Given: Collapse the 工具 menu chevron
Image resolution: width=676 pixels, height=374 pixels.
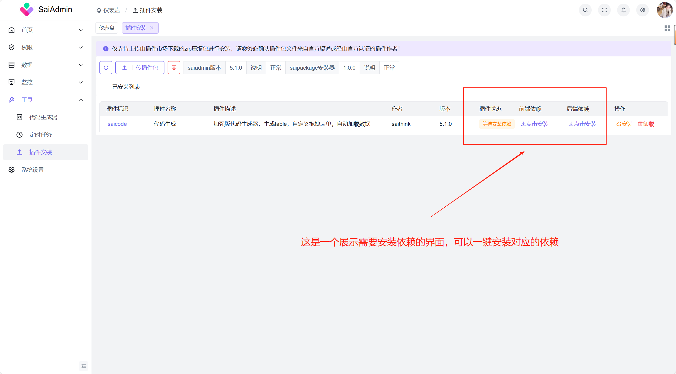Looking at the screenshot, I should tap(81, 100).
